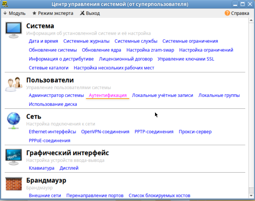This screenshot has width=255, height=201.
Task: Open Администратор системы
Action: pyautogui.click(x=56, y=95)
